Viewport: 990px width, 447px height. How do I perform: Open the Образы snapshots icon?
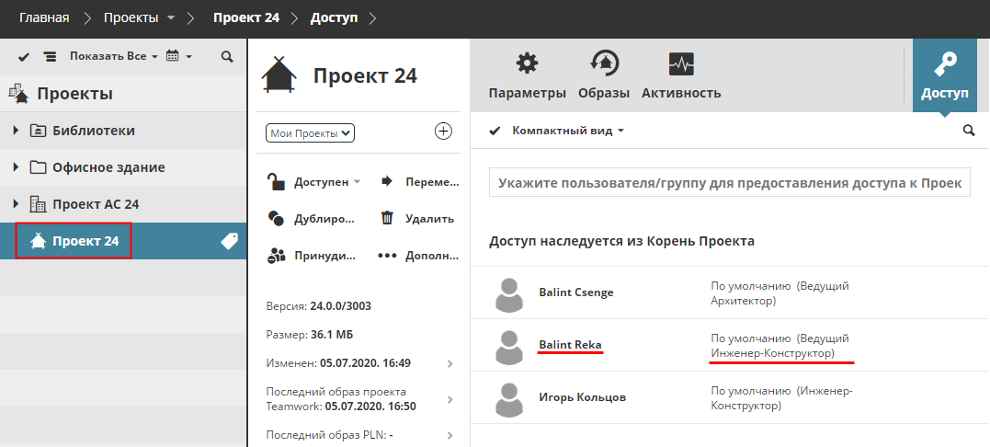(604, 63)
